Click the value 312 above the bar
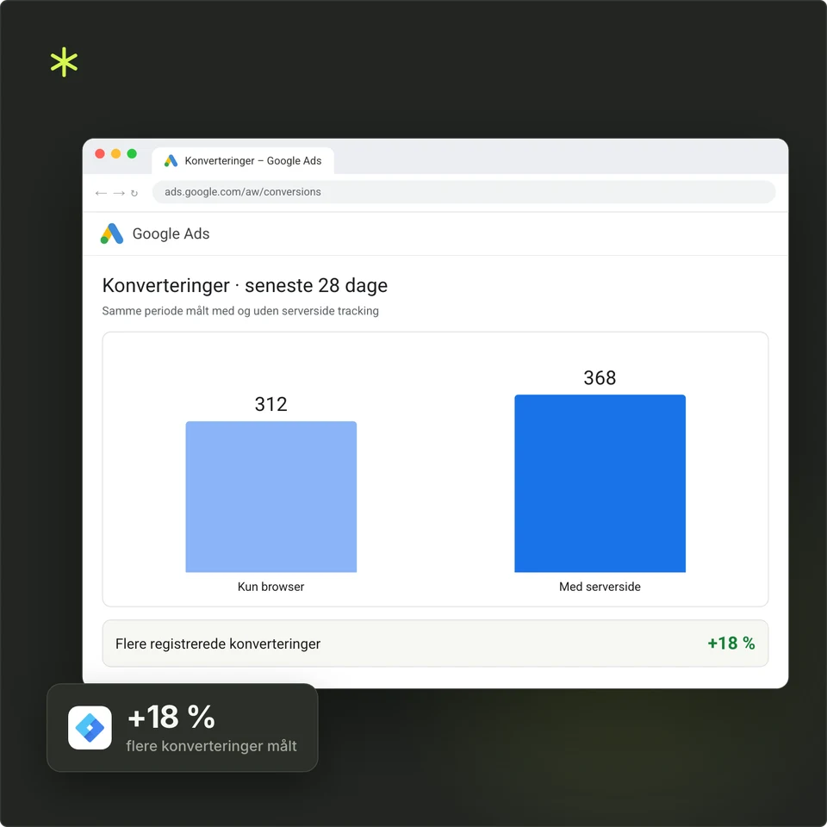 (x=271, y=404)
